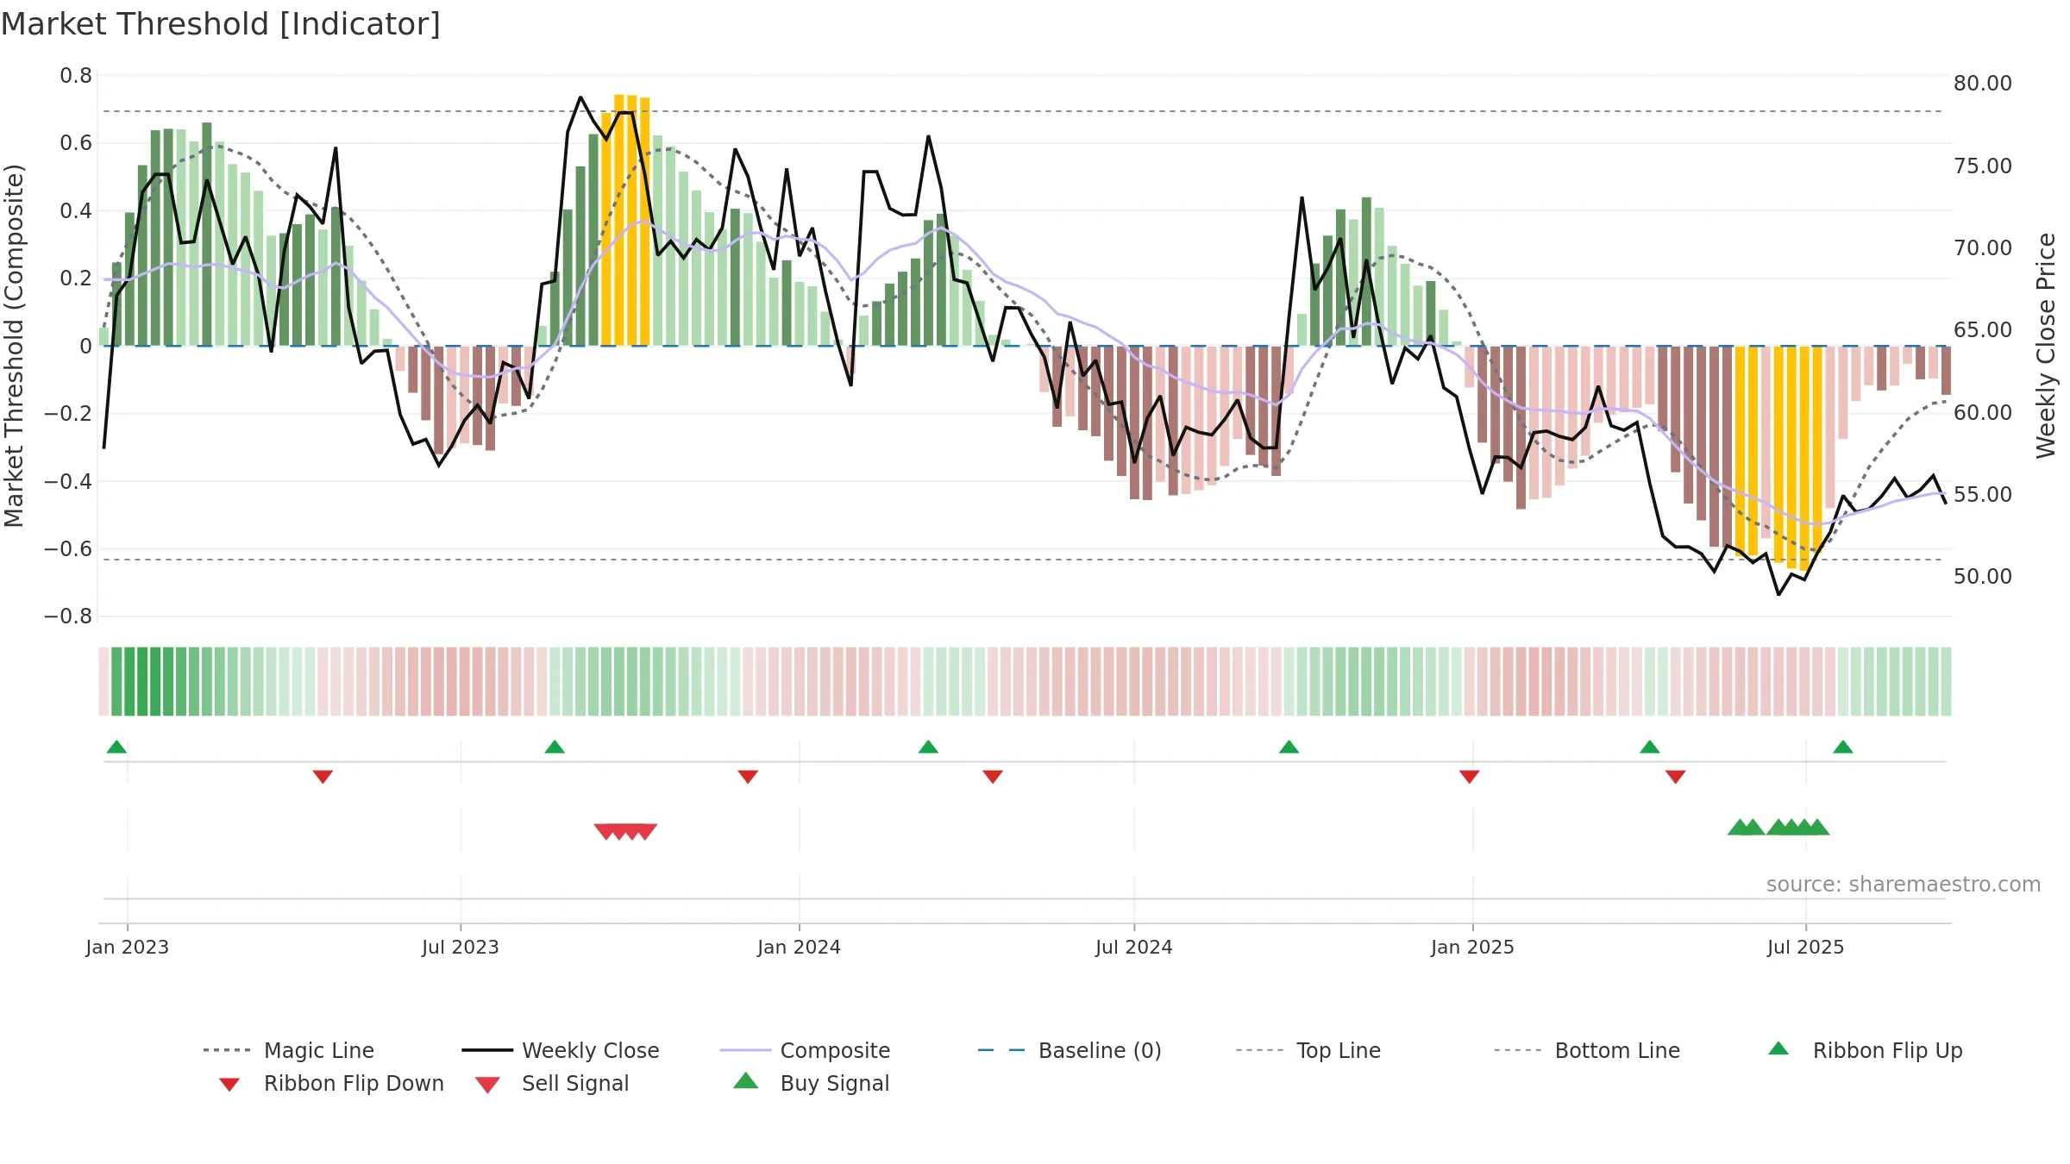Click the Jul 2024 axis label
This screenshot has width=2070, height=1164.
(1133, 948)
